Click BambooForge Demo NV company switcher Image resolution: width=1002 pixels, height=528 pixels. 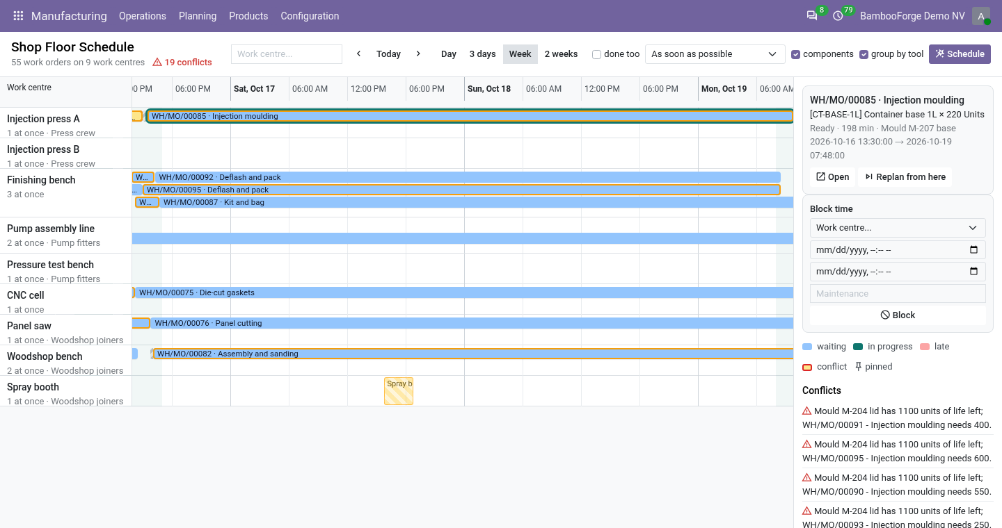(912, 16)
